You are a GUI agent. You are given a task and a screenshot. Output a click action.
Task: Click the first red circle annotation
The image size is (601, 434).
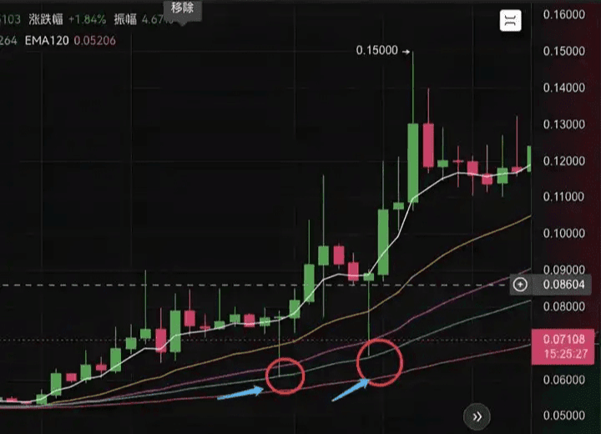285,376
